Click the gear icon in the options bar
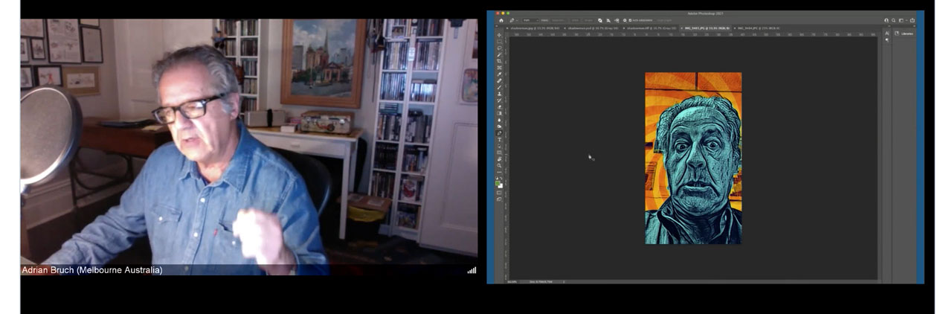Viewport: 952px width, 314px height. coord(623,20)
